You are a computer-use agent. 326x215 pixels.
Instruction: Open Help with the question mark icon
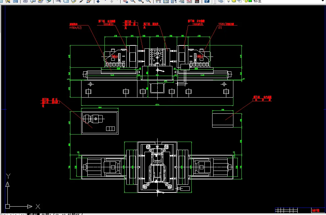[x=207, y=1]
